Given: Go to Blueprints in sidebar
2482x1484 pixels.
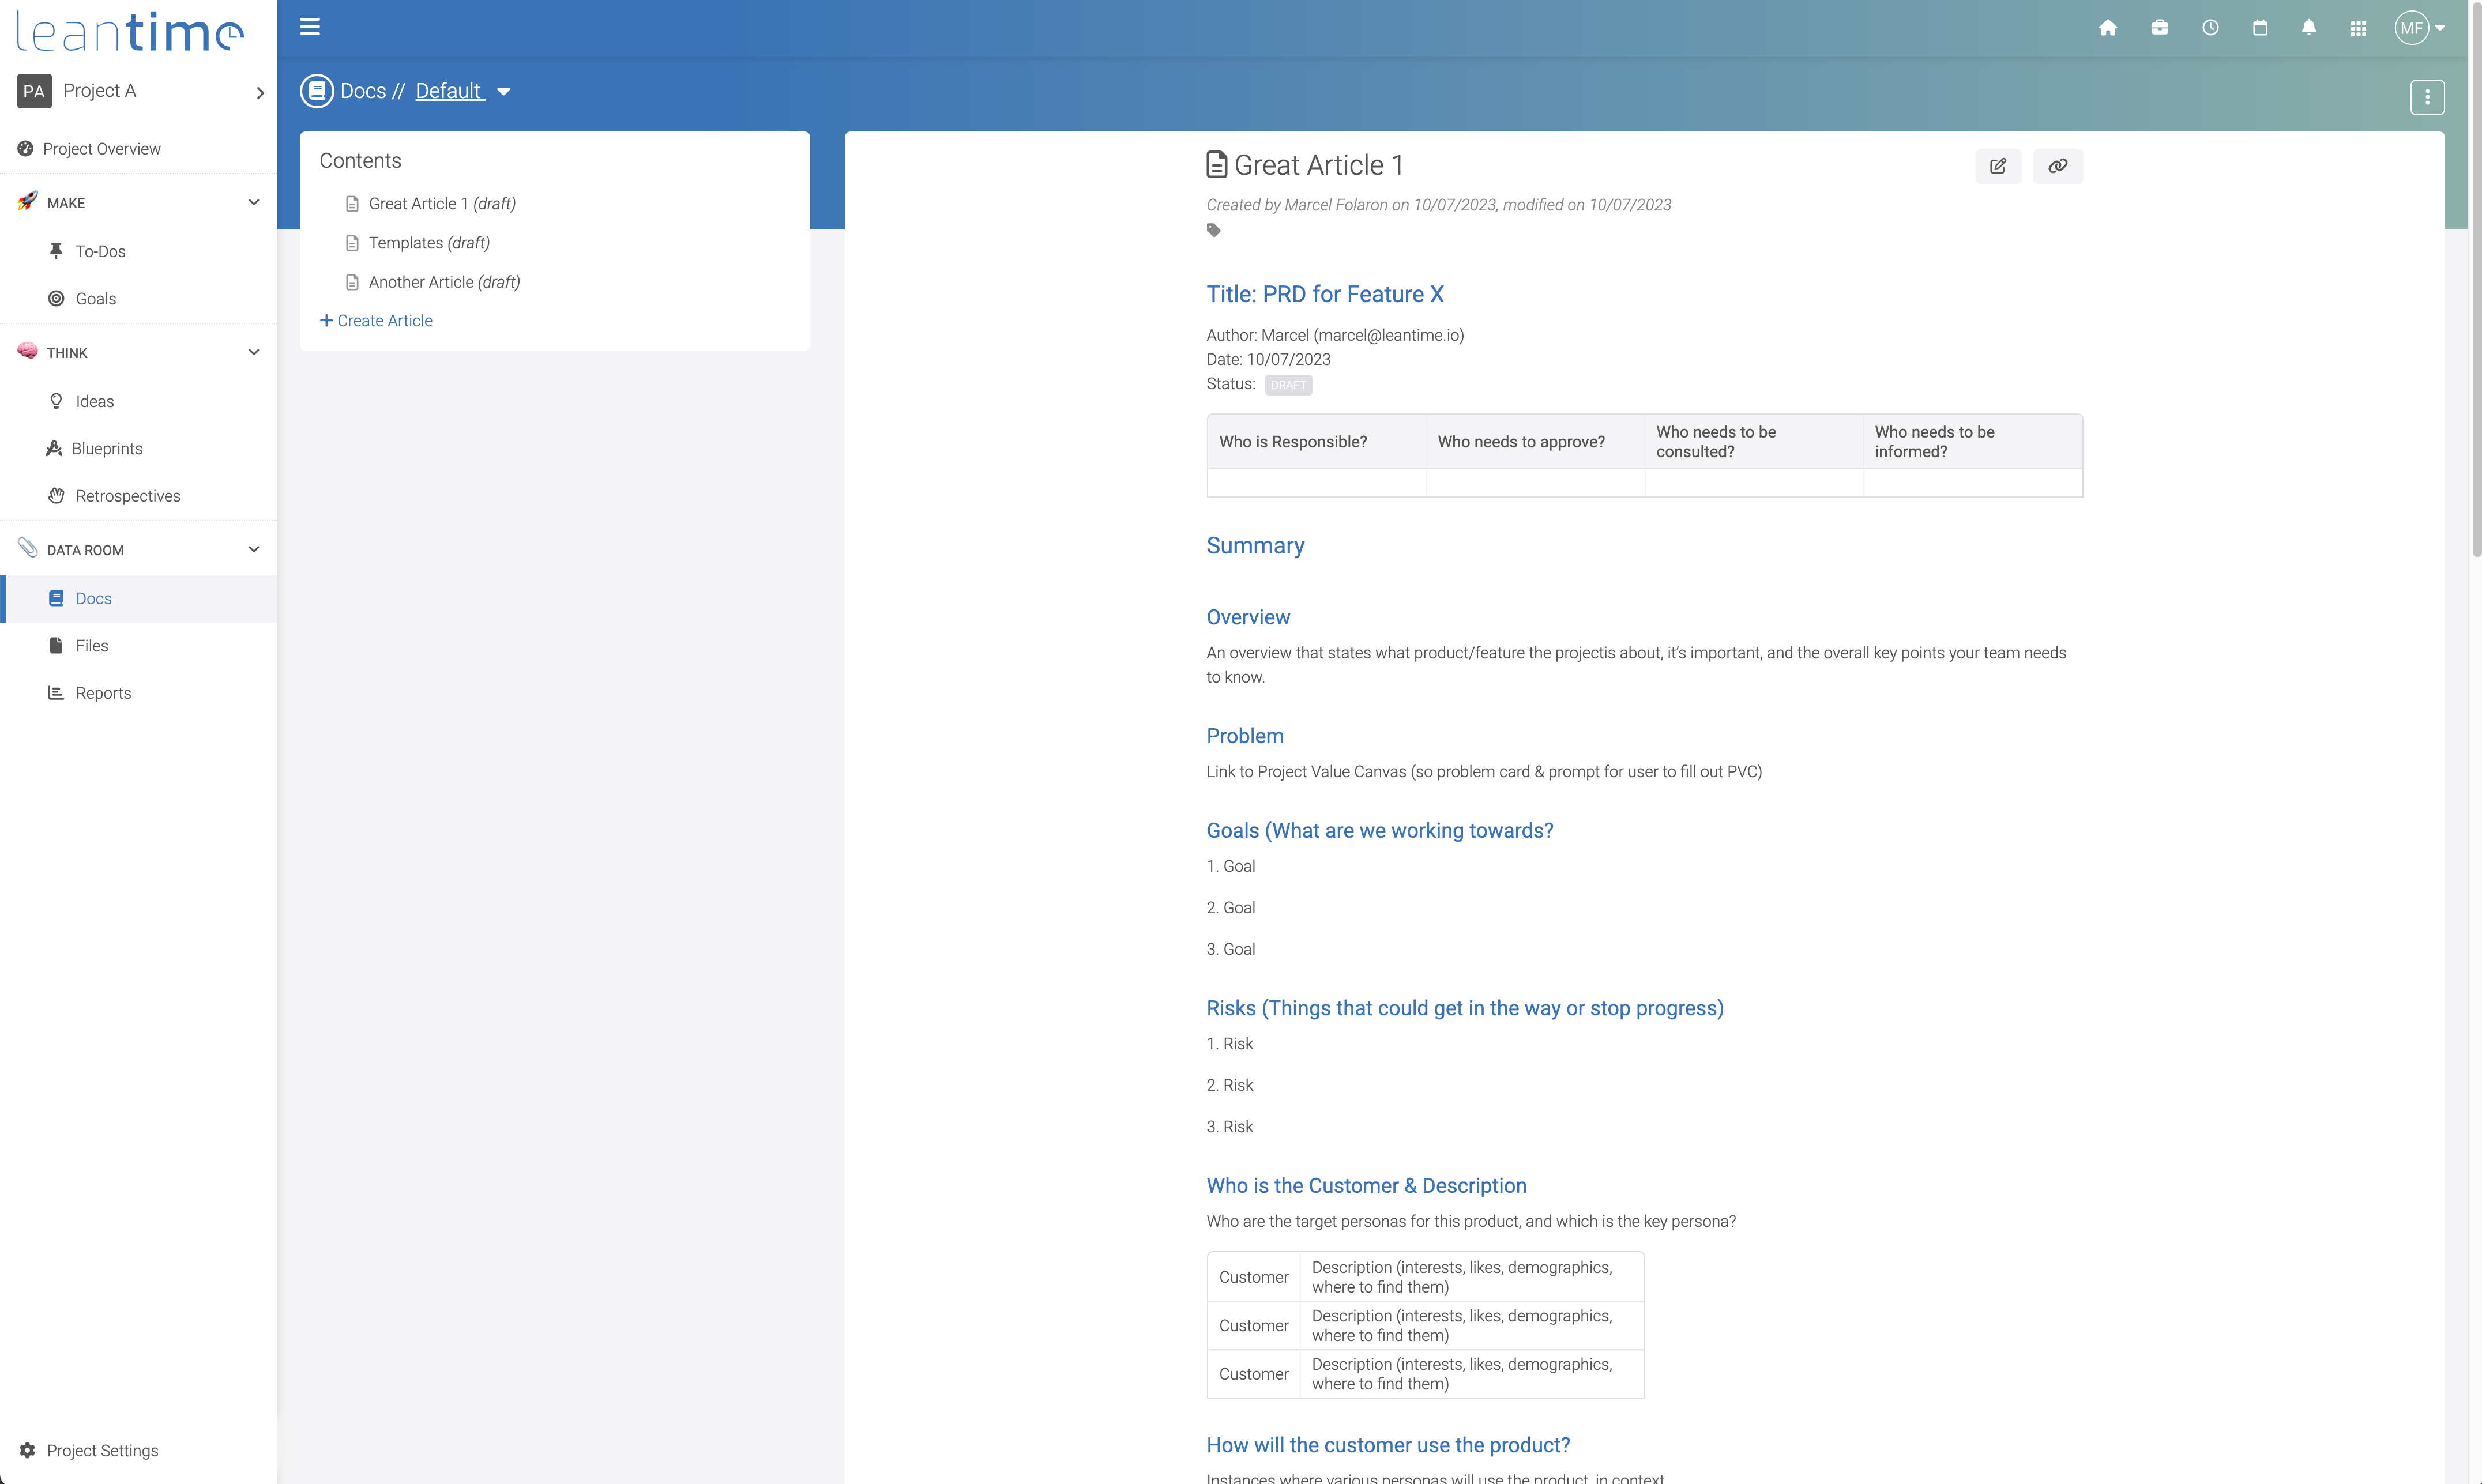Looking at the screenshot, I should point(107,448).
